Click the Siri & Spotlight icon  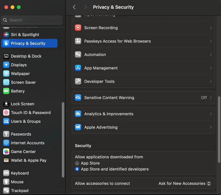click(6, 34)
